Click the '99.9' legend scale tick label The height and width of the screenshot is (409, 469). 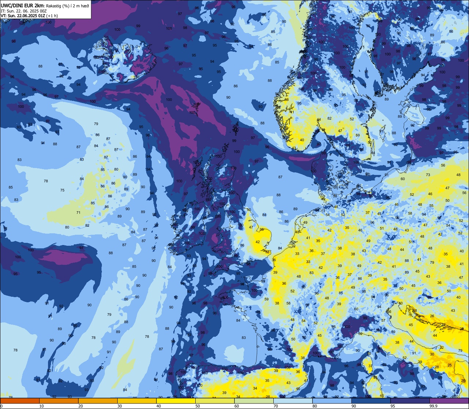[433, 406]
